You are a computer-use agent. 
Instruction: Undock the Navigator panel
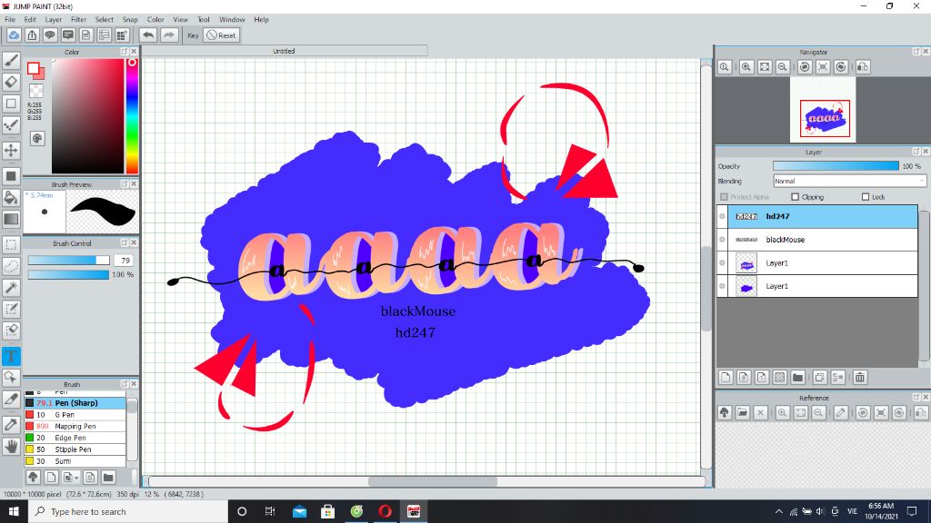916,52
